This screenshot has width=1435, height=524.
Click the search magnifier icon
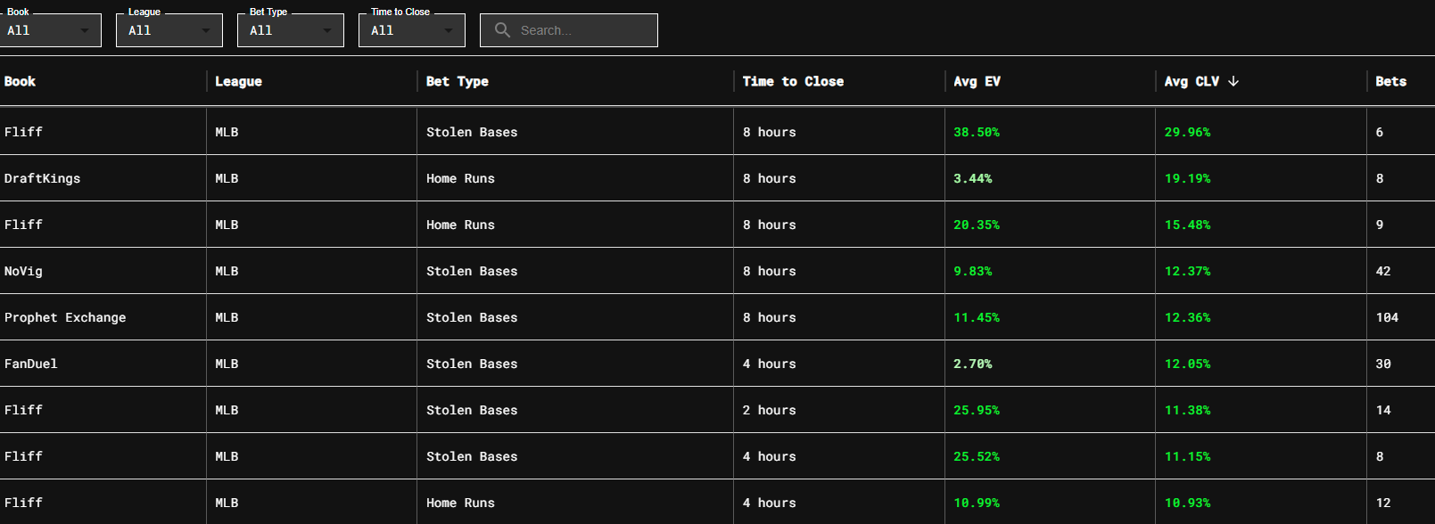[x=502, y=30]
